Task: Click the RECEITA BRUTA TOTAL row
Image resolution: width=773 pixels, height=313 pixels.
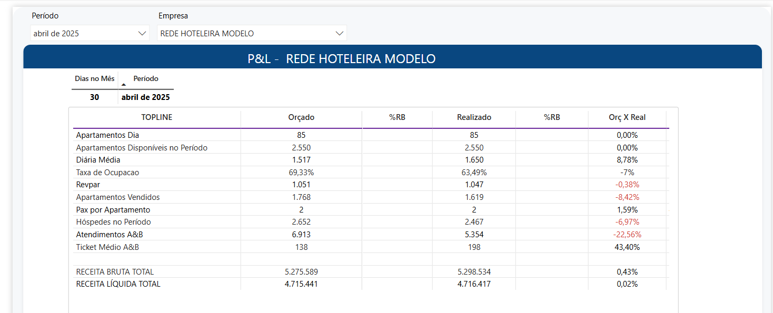Action: click(x=371, y=272)
